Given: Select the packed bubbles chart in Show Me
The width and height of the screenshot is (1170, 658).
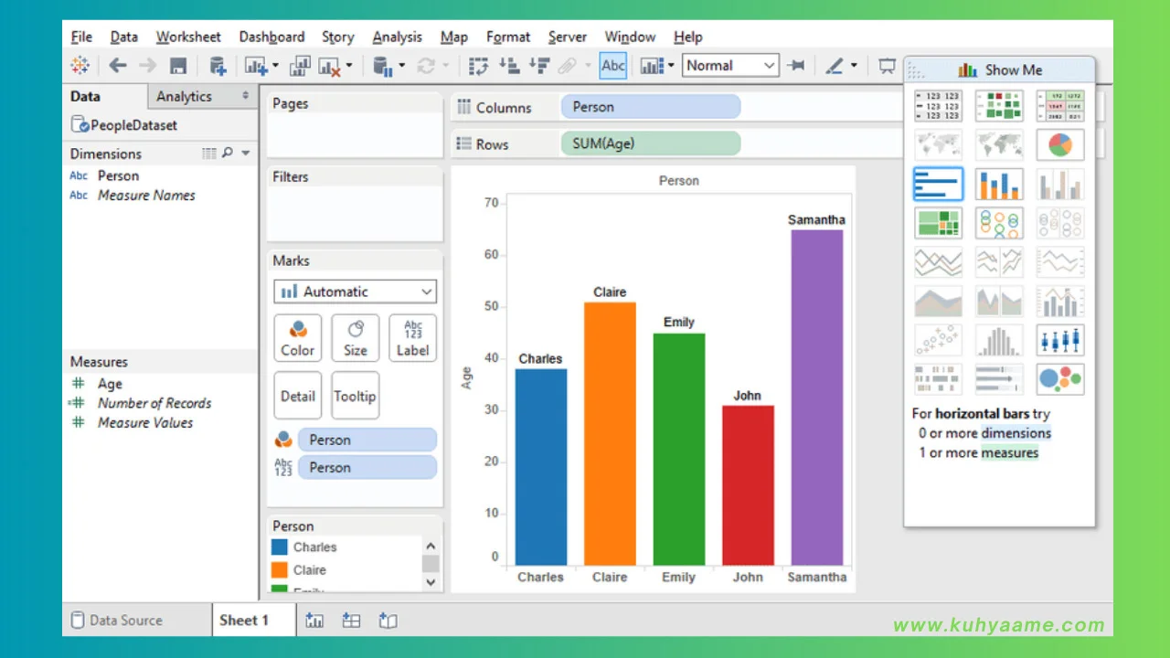Looking at the screenshot, I should point(1060,378).
